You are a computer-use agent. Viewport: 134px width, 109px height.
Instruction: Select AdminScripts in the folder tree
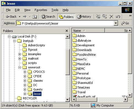(x=37, y=45)
